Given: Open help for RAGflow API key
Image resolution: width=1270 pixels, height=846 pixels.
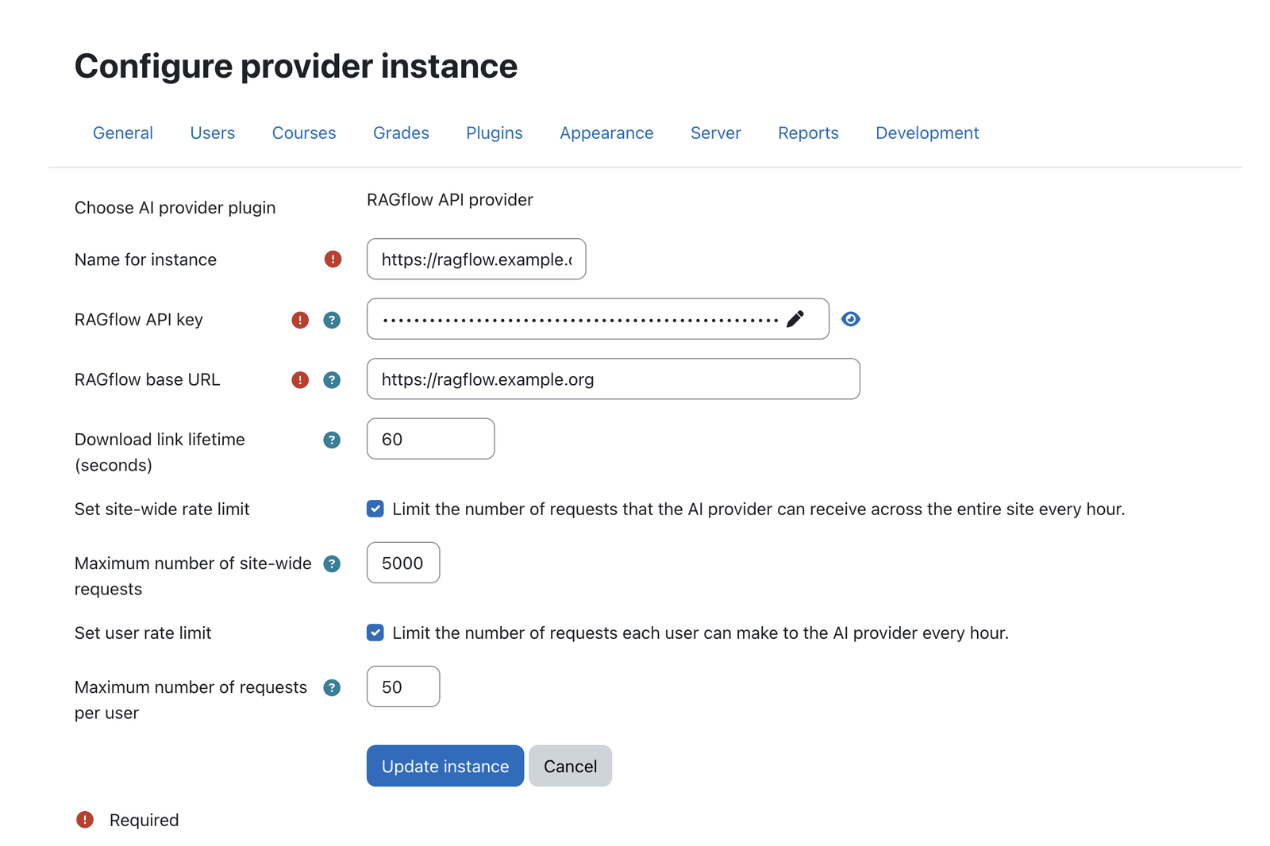Looking at the screenshot, I should coord(332,320).
